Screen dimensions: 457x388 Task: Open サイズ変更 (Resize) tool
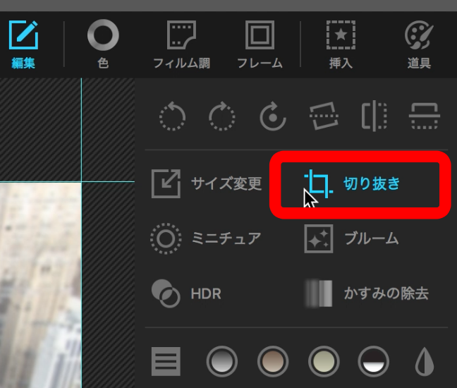click(x=207, y=184)
